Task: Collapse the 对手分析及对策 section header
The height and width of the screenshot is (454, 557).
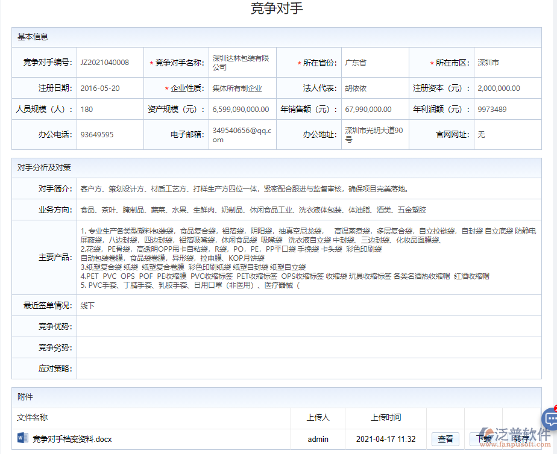Action: click(44, 167)
